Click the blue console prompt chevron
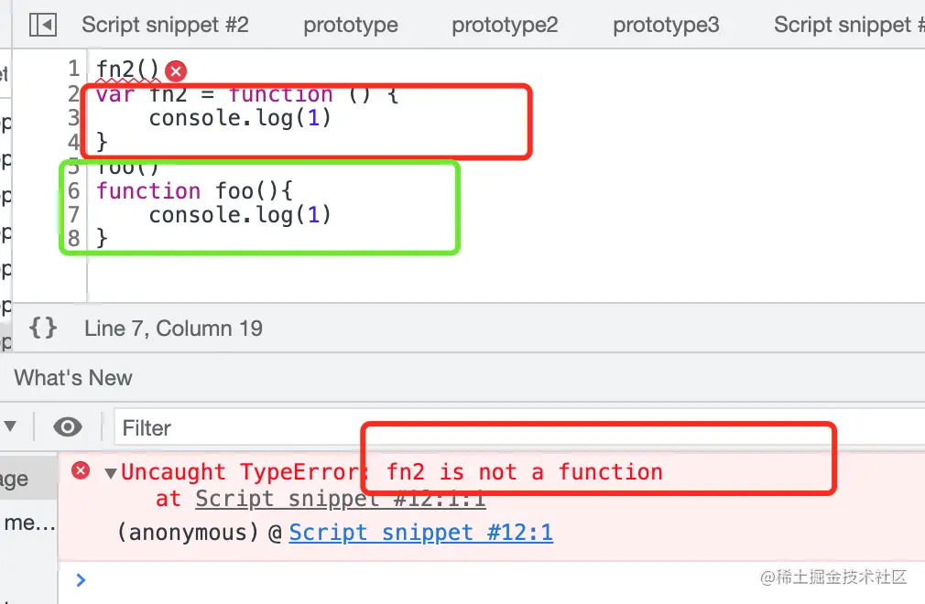925x604 pixels. (x=81, y=580)
